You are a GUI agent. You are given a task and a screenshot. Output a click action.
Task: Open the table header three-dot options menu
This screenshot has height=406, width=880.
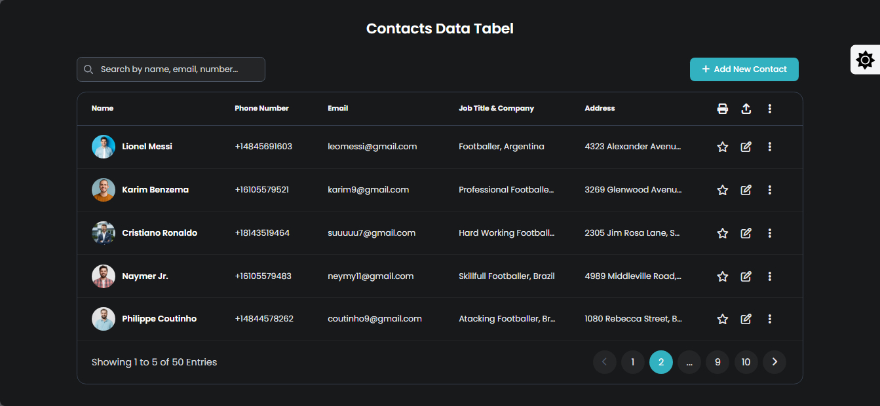(769, 109)
